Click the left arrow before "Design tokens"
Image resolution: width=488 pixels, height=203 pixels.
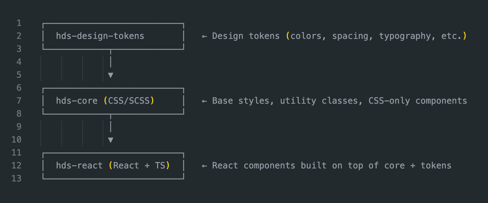coord(204,36)
